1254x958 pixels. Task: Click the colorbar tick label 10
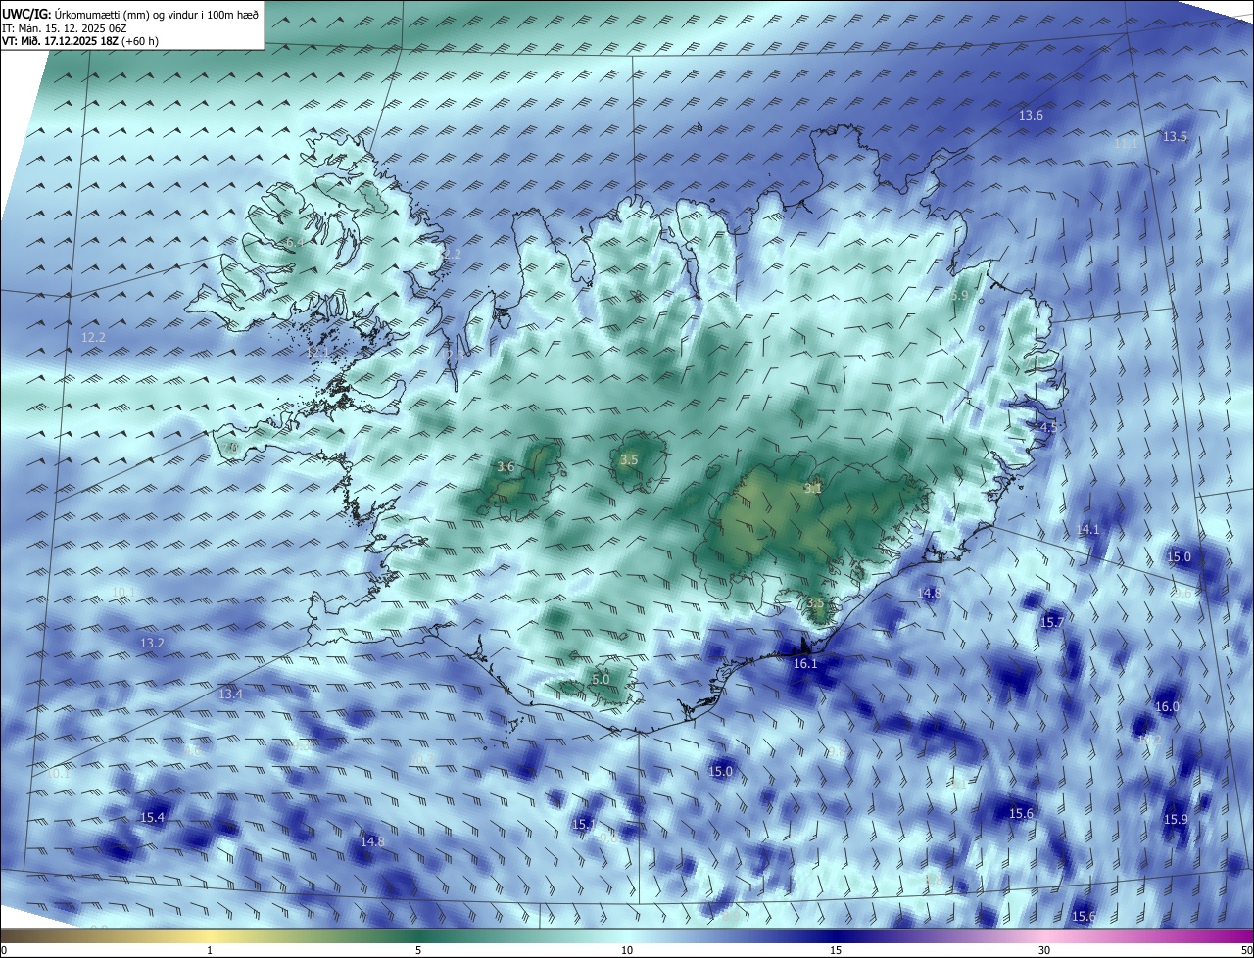coord(627,950)
